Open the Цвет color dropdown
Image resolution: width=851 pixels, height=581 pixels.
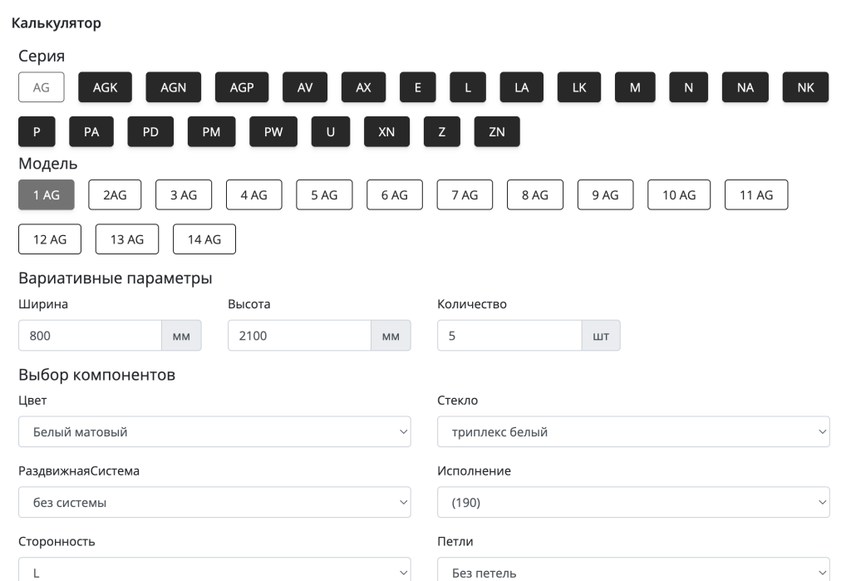(214, 432)
